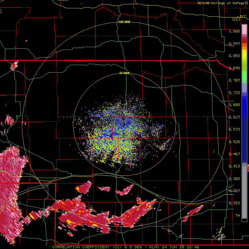Click the black radar site dot at ring center

pyautogui.click(x=124, y=124)
